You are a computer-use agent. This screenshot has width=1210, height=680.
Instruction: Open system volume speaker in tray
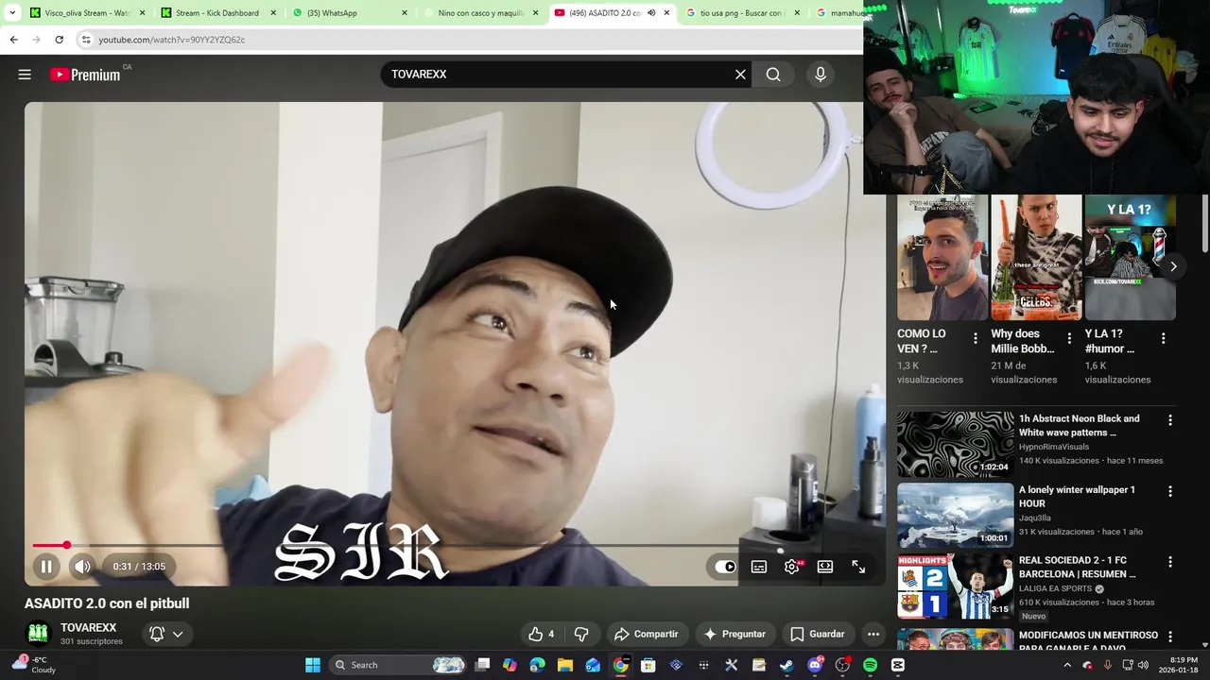1144,665
